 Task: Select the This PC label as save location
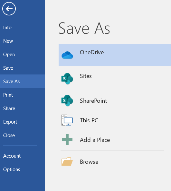89,120
